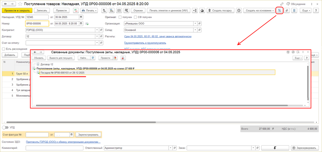The width and height of the screenshot is (322, 152).
Task: Open the clock history icon in toolbar
Action: click(x=238, y=11)
